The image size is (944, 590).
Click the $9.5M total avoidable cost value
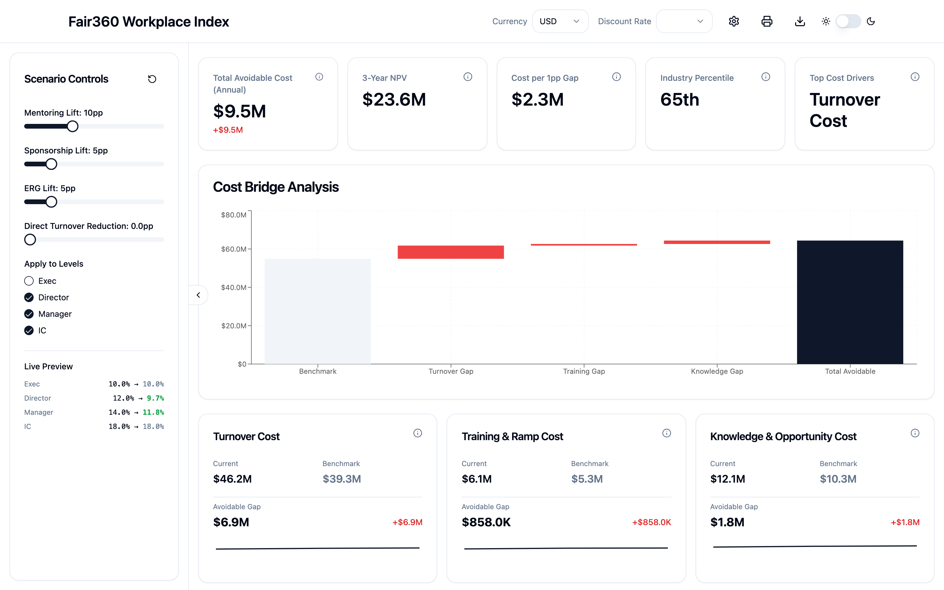tap(240, 112)
